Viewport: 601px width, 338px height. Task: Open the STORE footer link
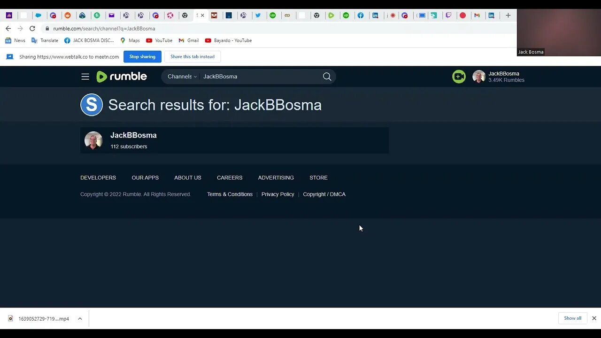click(318, 178)
